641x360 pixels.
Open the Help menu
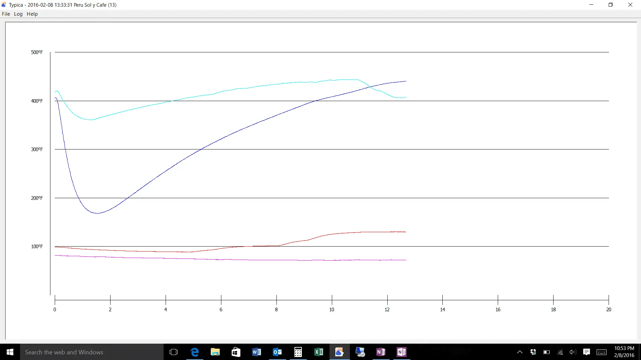[32, 14]
